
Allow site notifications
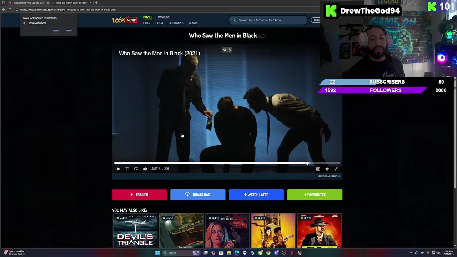(69, 31)
